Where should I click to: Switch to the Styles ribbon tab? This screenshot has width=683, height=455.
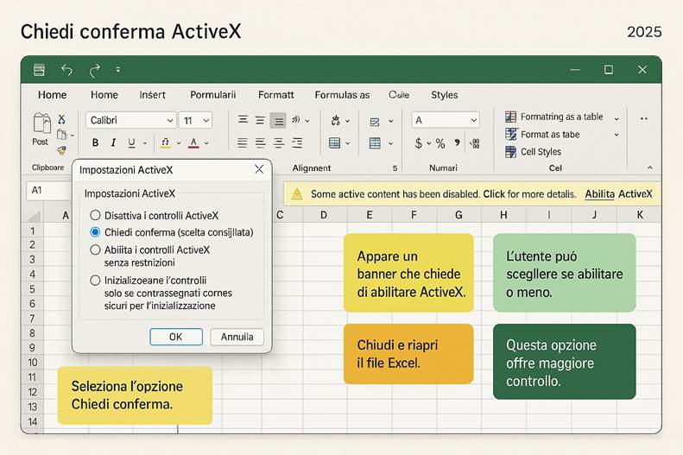445,95
